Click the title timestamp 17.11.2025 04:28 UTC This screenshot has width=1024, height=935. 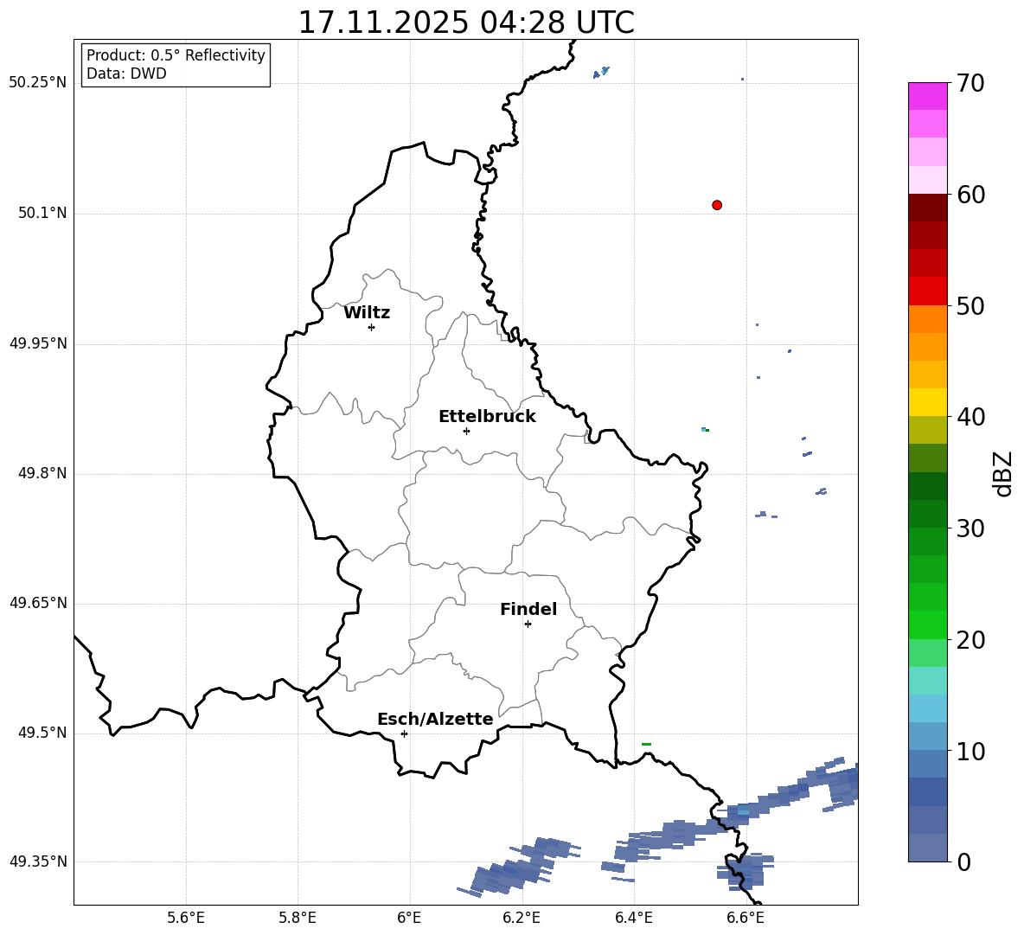click(466, 22)
